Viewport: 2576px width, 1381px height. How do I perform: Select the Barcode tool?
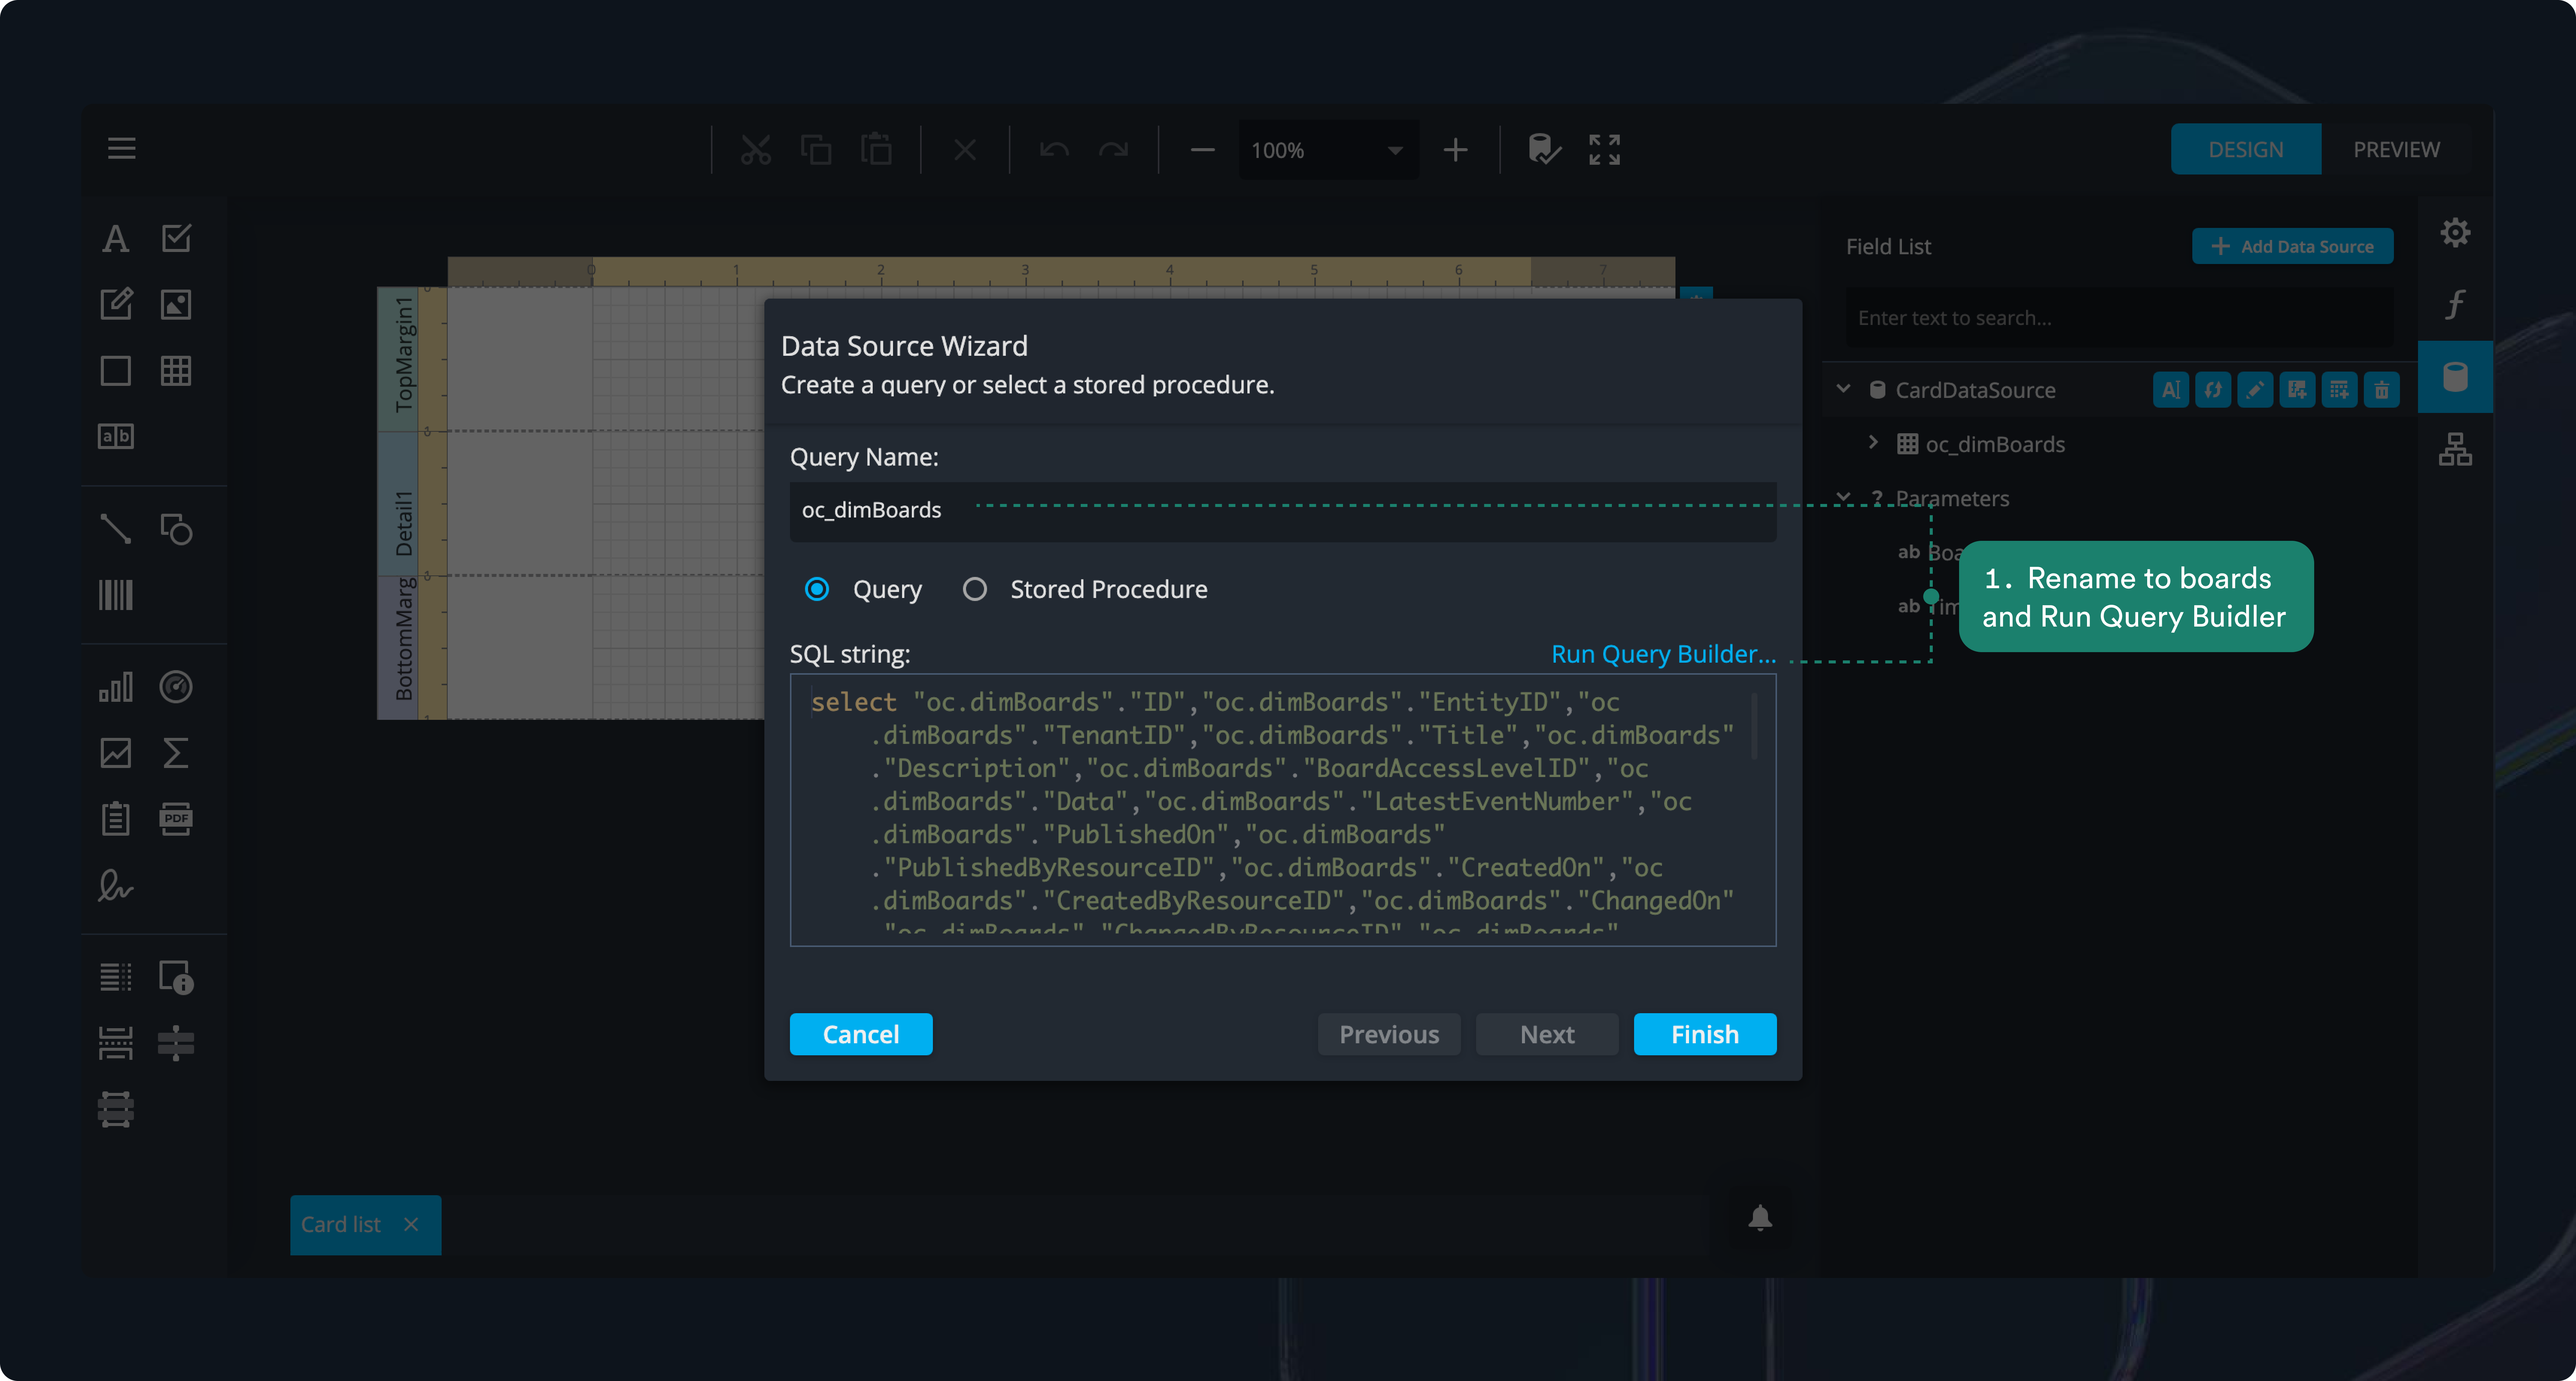click(115, 595)
